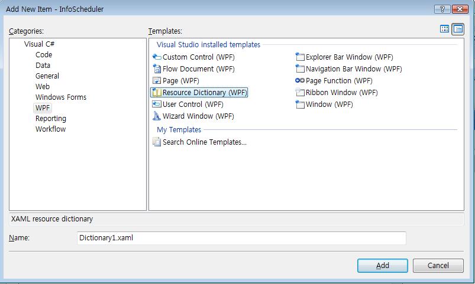475x284 pixels.
Task: Select the Code category
Action: coord(44,55)
